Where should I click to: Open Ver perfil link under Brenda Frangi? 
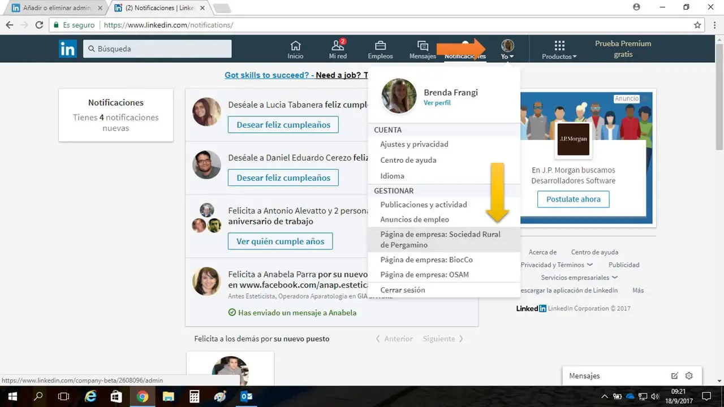pyautogui.click(x=437, y=103)
